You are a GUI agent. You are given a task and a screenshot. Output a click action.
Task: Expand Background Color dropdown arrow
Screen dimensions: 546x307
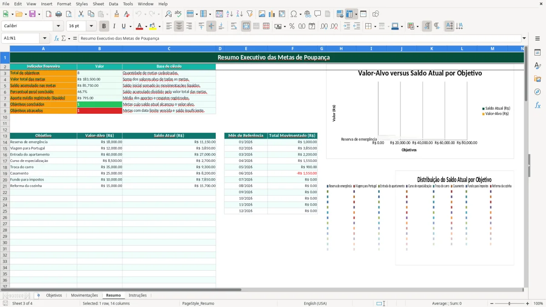[x=159, y=26]
